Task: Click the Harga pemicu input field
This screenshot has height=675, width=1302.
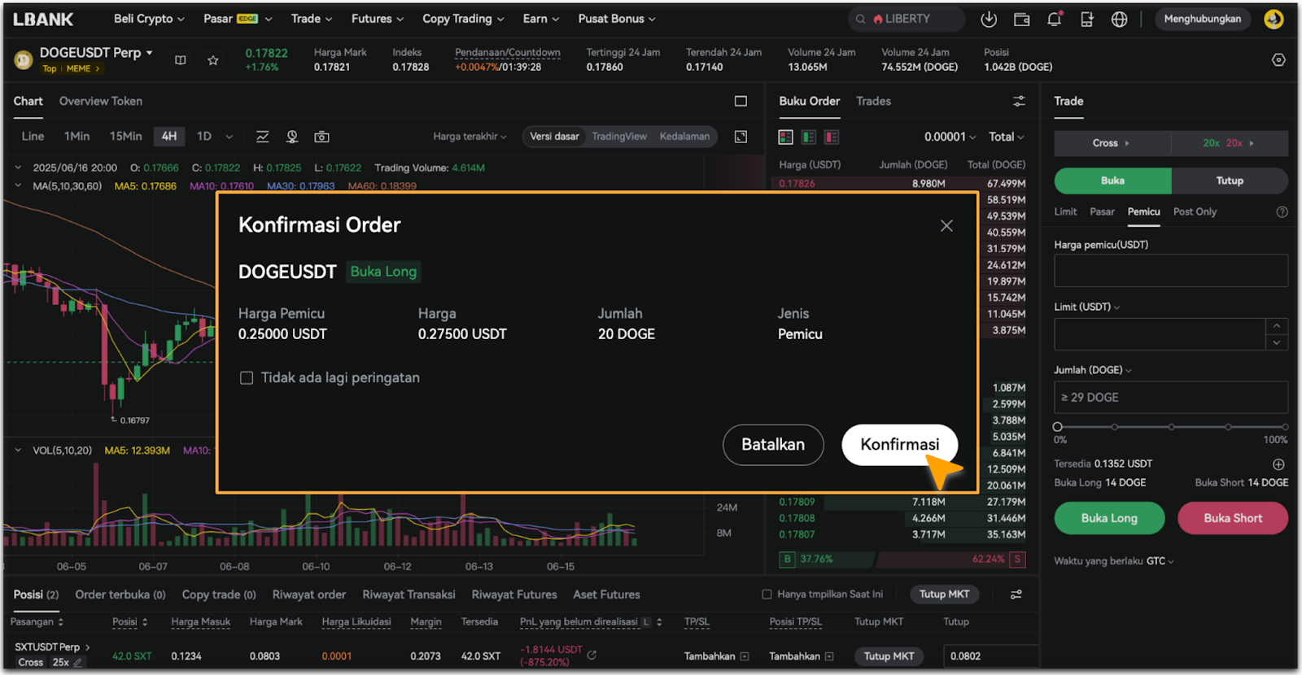Action: tap(1170, 271)
